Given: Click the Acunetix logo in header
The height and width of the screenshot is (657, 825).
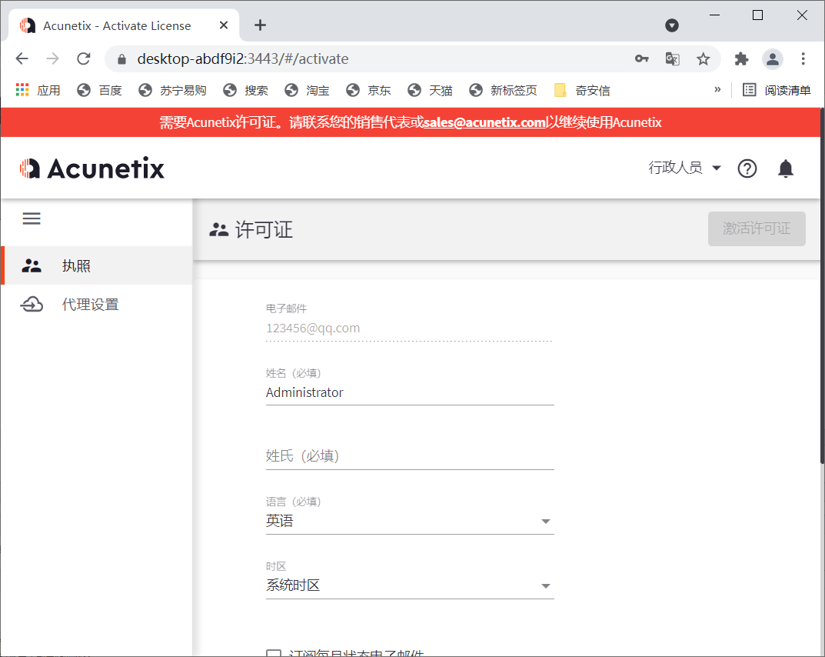Looking at the screenshot, I should [x=92, y=168].
